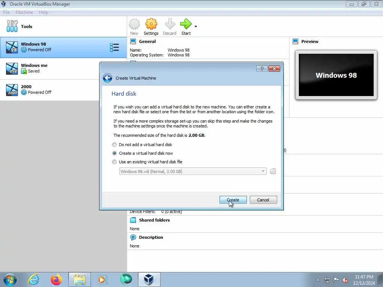The height and width of the screenshot is (287, 383).
Task: Click the Description heading
Action: 151,237
